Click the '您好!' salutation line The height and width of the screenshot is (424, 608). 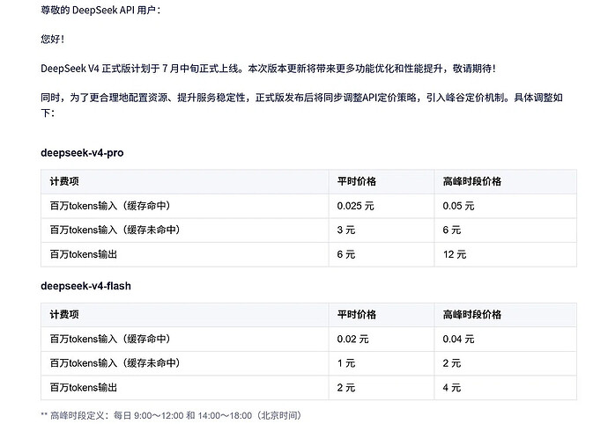[x=52, y=39]
